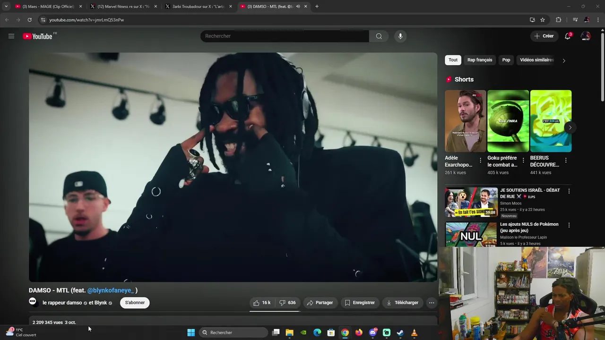
Task: Open options for BEERUS DÉCOUVRE short
Action: pyautogui.click(x=566, y=161)
